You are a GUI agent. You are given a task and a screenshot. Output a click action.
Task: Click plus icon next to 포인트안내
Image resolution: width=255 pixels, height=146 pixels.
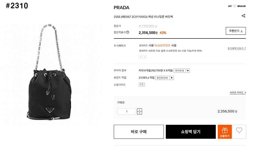pos(172,78)
